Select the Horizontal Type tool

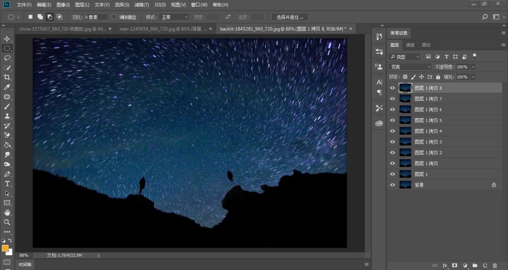pyautogui.click(x=7, y=184)
